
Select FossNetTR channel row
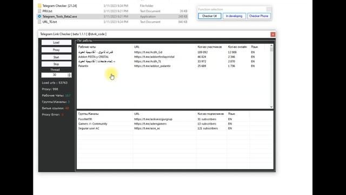pos(175,119)
